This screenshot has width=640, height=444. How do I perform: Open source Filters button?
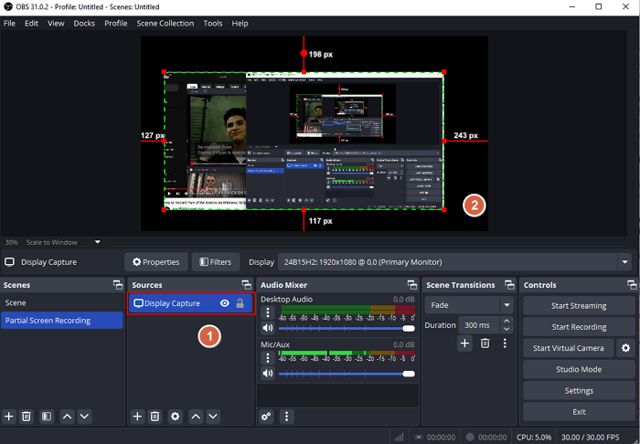coord(216,262)
